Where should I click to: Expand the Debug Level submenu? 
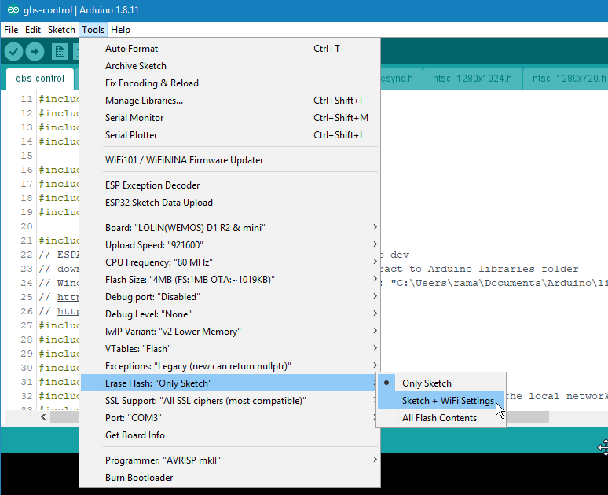point(229,313)
